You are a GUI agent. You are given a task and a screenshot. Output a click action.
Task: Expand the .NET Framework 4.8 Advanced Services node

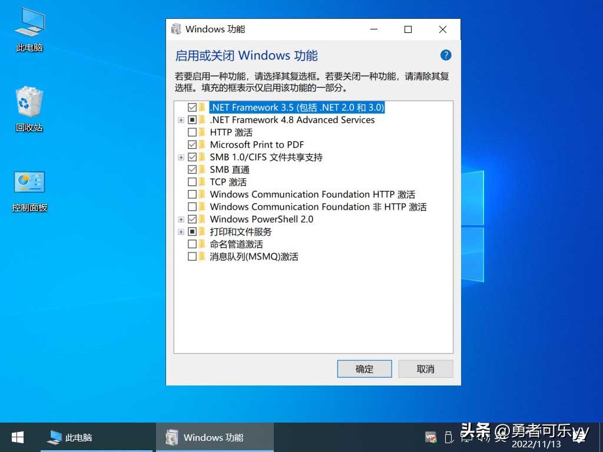(181, 119)
